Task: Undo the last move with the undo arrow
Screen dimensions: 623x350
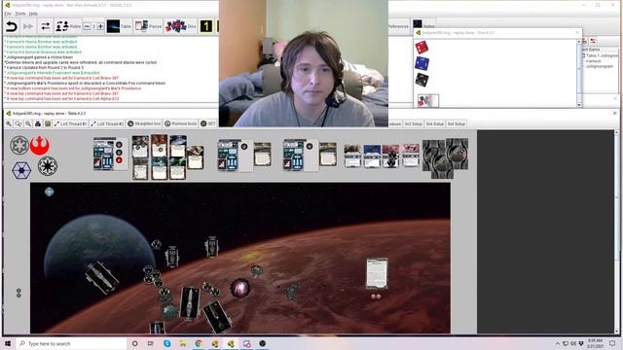Action: pyautogui.click(x=12, y=26)
